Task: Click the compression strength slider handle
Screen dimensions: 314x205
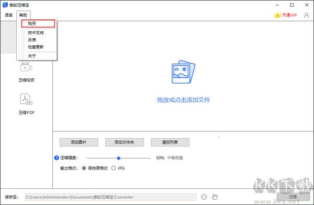Action: (x=119, y=158)
